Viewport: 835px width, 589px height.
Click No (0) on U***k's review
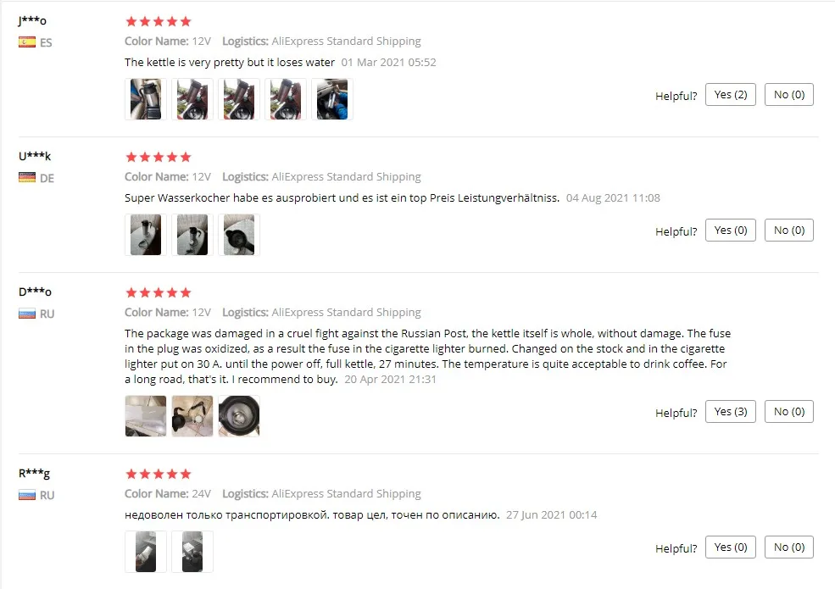point(788,230)
